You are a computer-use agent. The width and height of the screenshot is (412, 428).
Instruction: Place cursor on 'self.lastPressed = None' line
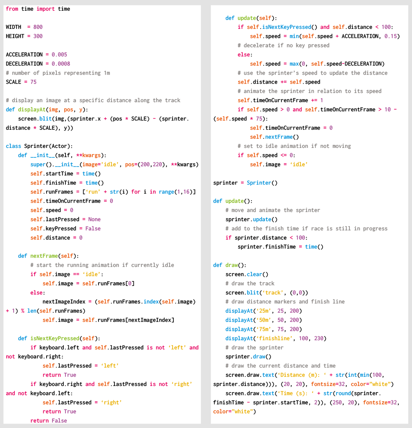click(x=65, y=220)
